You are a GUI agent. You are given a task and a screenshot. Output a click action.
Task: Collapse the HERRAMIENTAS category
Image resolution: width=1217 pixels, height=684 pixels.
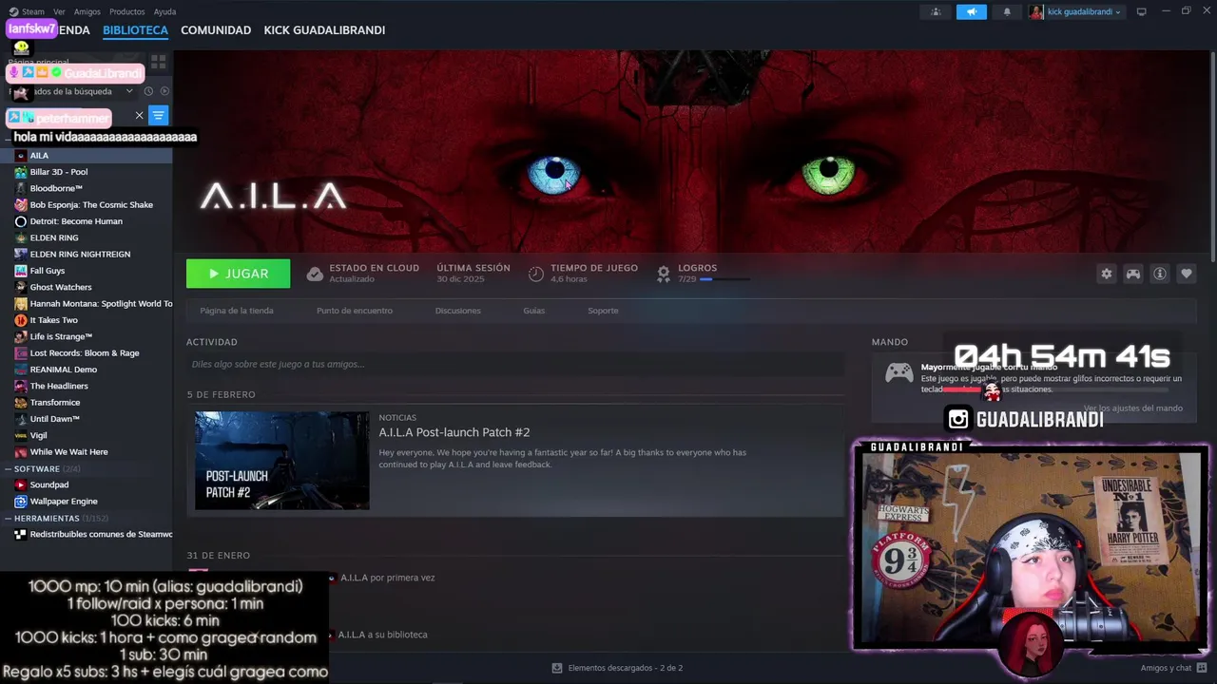tap(8, 518)
